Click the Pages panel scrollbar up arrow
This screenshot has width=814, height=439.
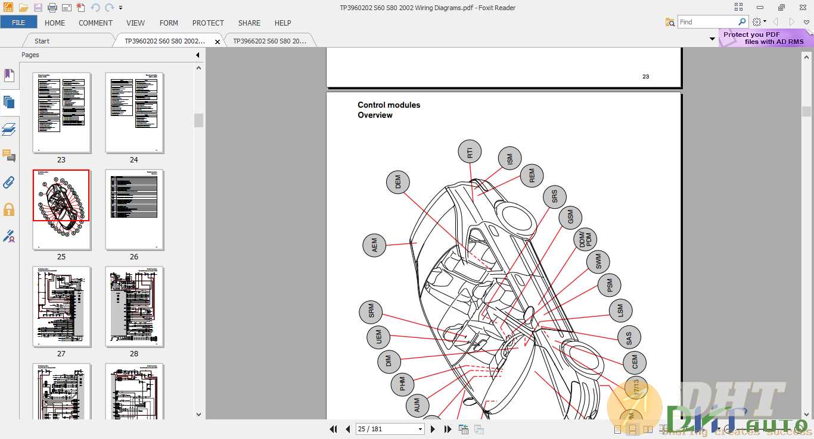[198, 68]
